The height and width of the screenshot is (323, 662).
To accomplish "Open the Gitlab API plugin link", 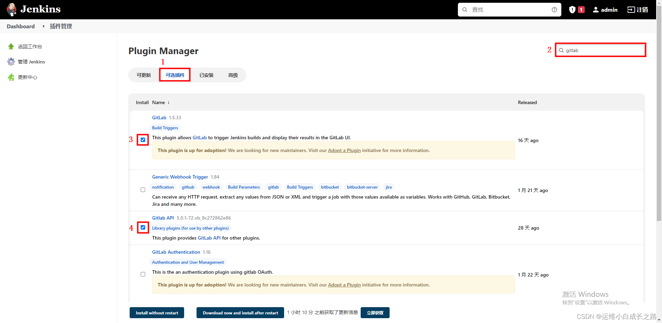I will 163,218.
